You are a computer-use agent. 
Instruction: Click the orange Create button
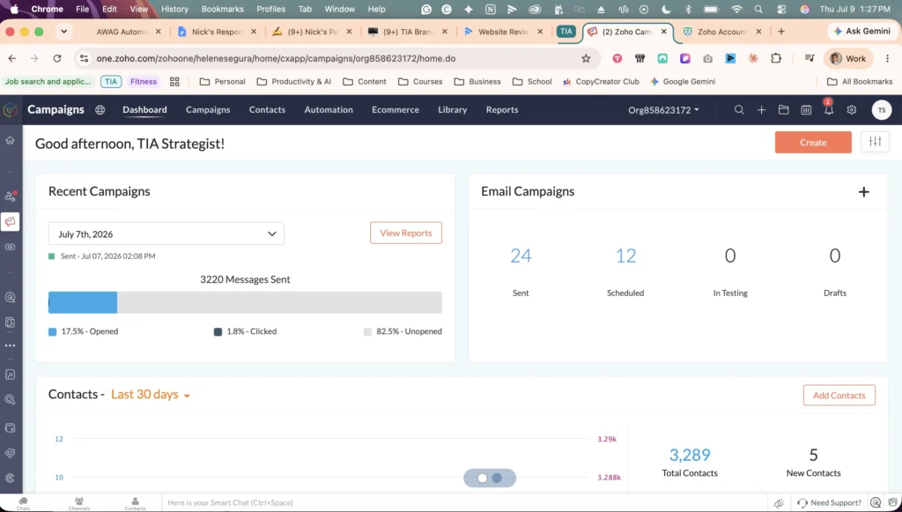[813, 142]
